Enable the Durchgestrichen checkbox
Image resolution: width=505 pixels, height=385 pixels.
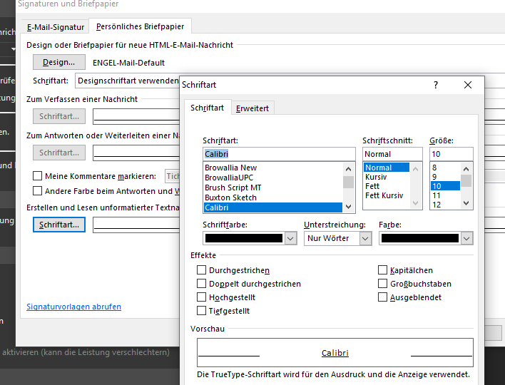click(x=201, y=269)
